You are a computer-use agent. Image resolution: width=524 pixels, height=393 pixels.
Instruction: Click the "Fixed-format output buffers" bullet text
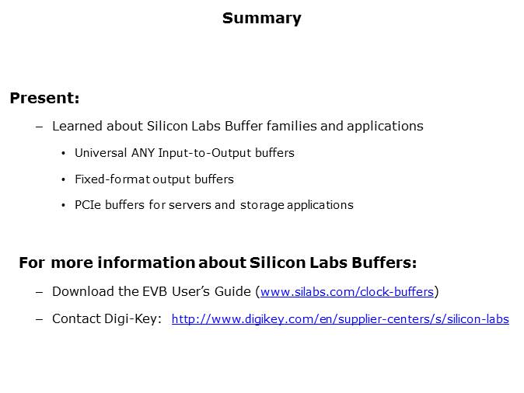click(x=154, y=179)
